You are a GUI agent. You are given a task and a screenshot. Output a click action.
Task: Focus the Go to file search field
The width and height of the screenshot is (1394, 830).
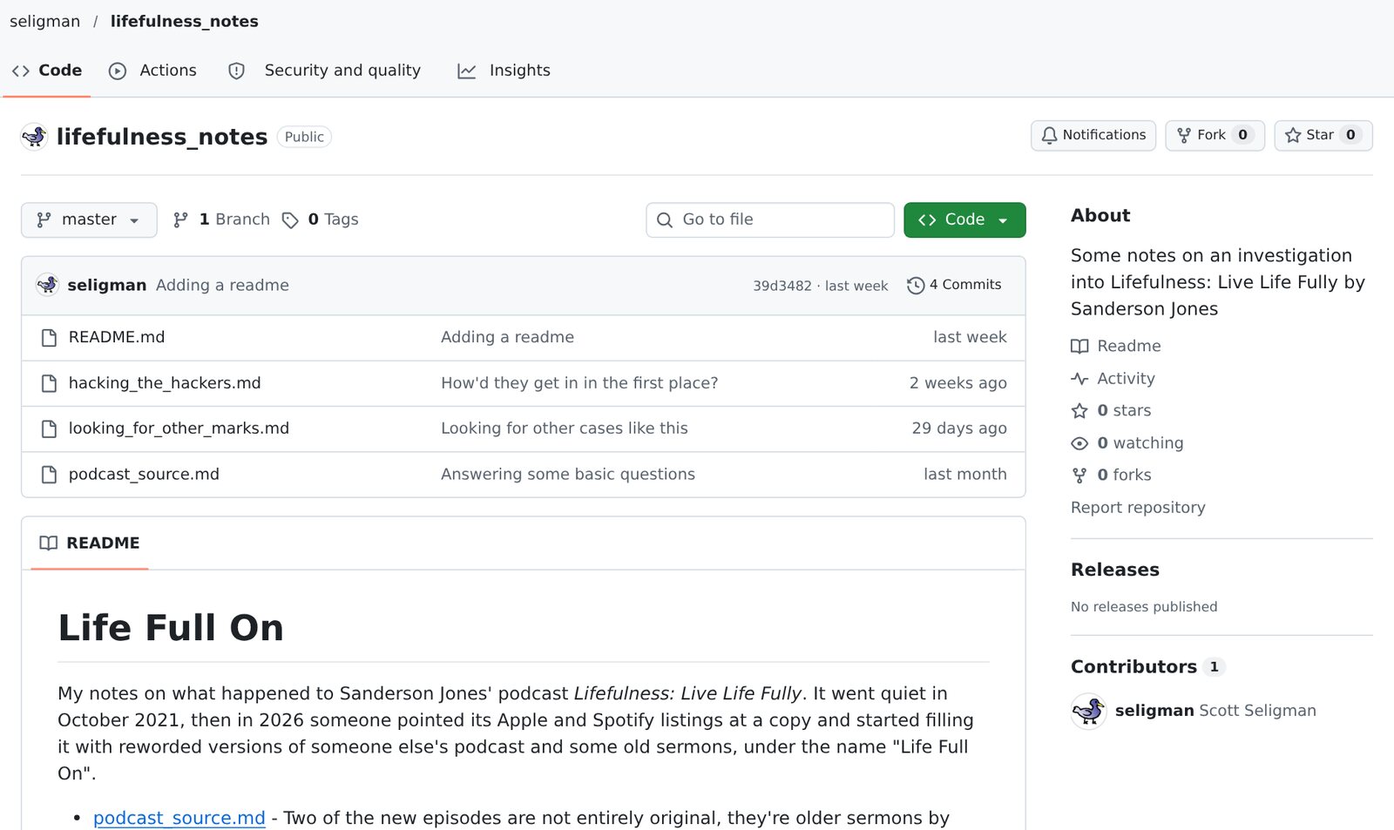(x=770, y=219)
